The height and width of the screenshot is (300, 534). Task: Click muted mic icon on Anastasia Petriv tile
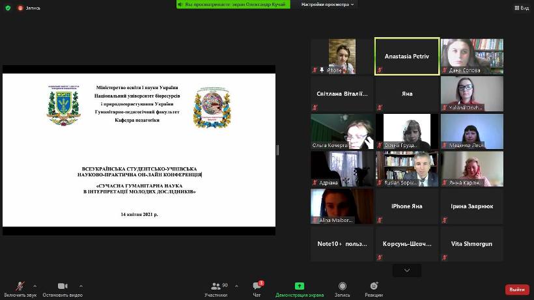(x=380, y=70)
